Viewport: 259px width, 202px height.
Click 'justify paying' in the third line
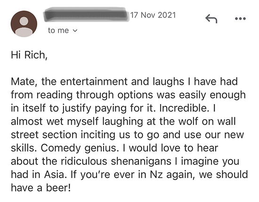click(x=94, y=108)
